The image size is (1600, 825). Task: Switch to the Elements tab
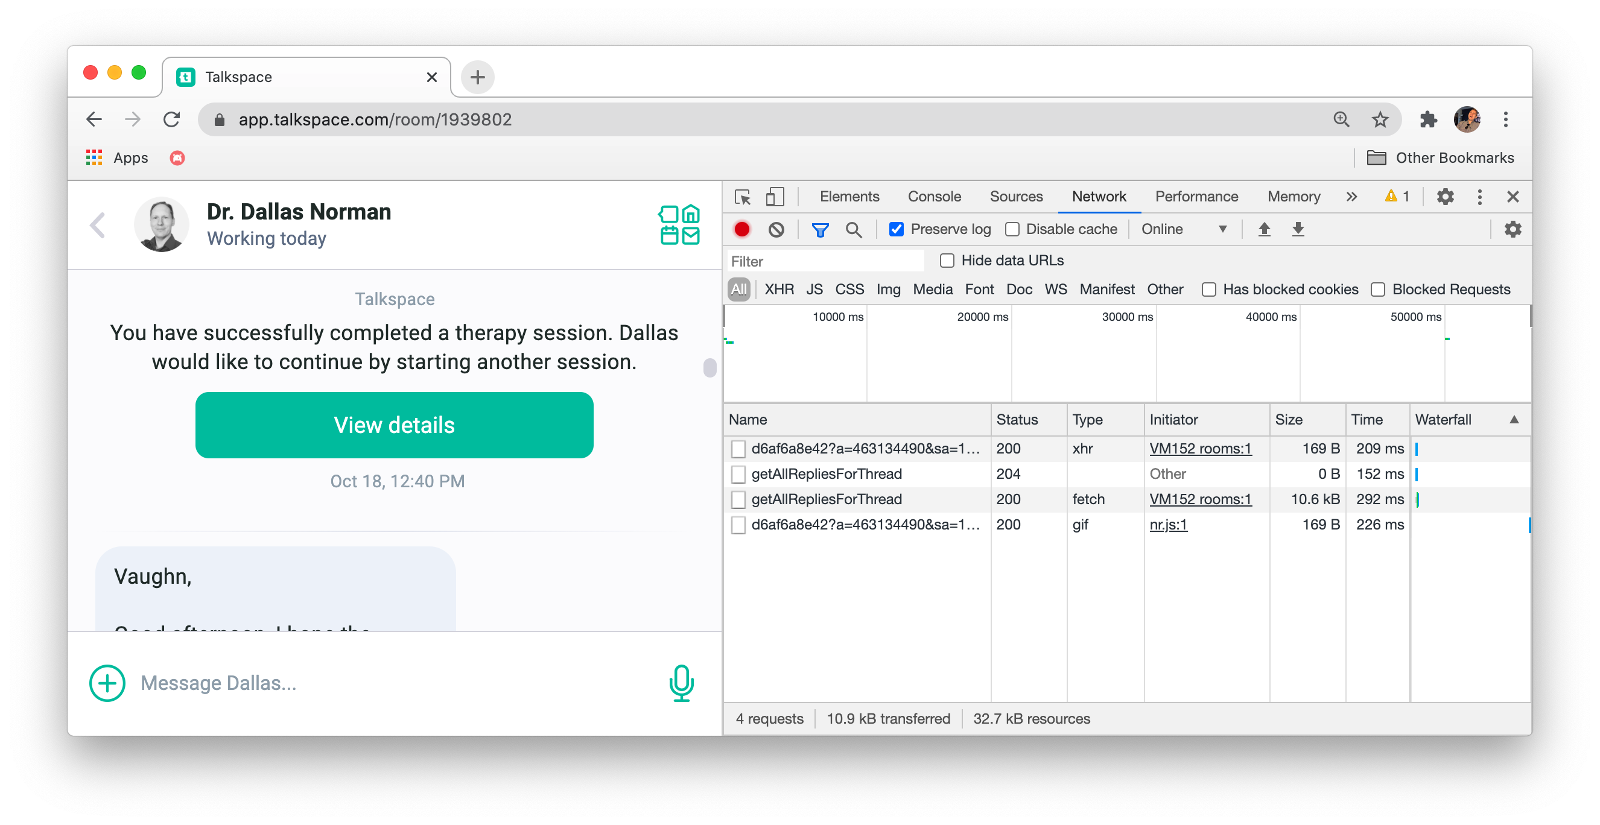[x=849, y=197]
